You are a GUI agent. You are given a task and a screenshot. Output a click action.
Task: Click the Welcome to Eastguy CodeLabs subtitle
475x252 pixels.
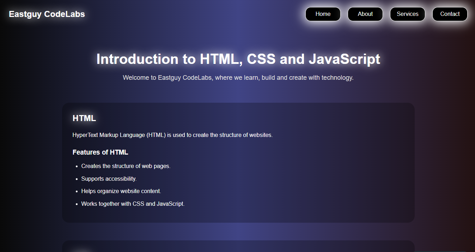point(238,78)
